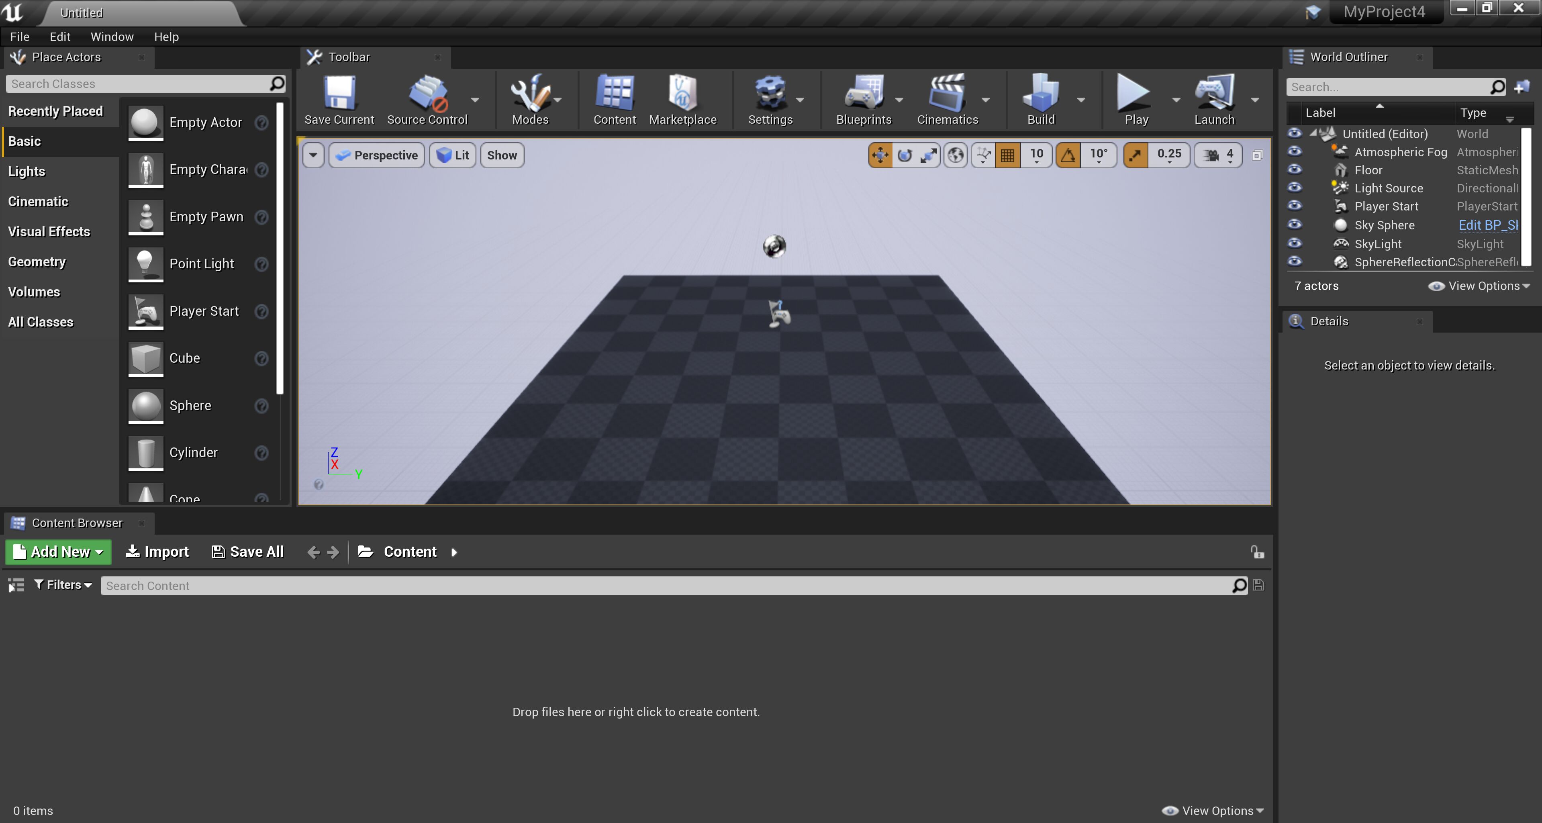Select the rotate gizmo tool in the viewport
This screenshot has width=1542, height=823.
[x=905, y=155]
